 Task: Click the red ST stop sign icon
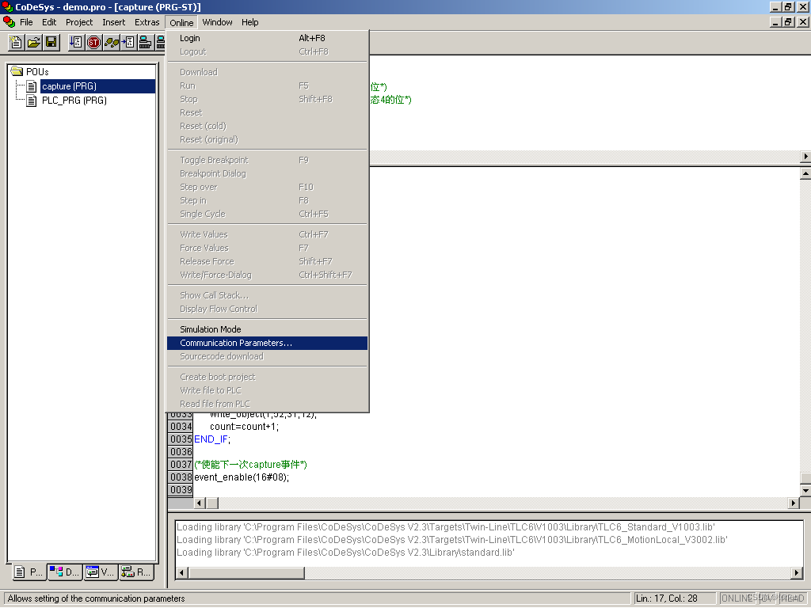coord(94,43)
